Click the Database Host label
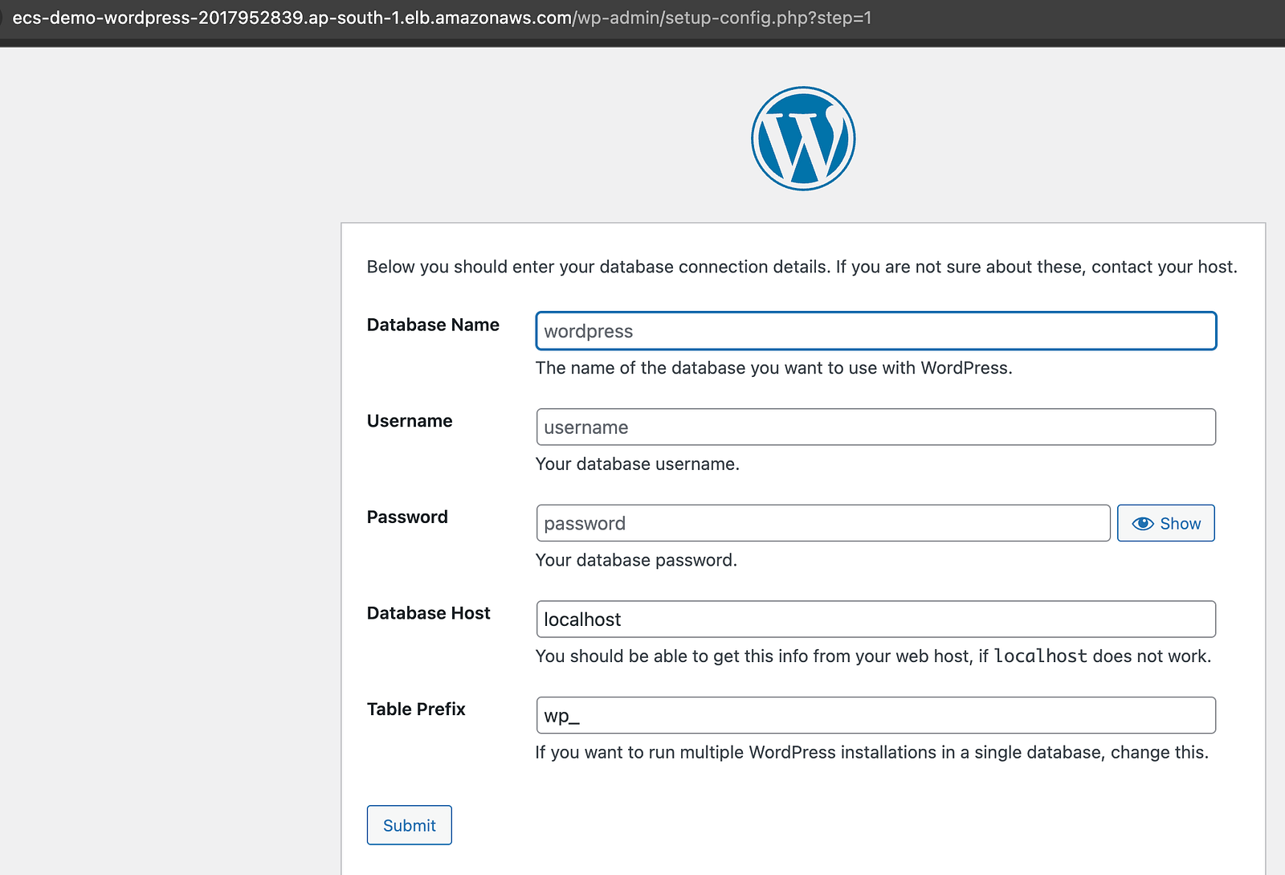Image resolution: width=1285 pixels, height=875 pixels. click(428, 613)
